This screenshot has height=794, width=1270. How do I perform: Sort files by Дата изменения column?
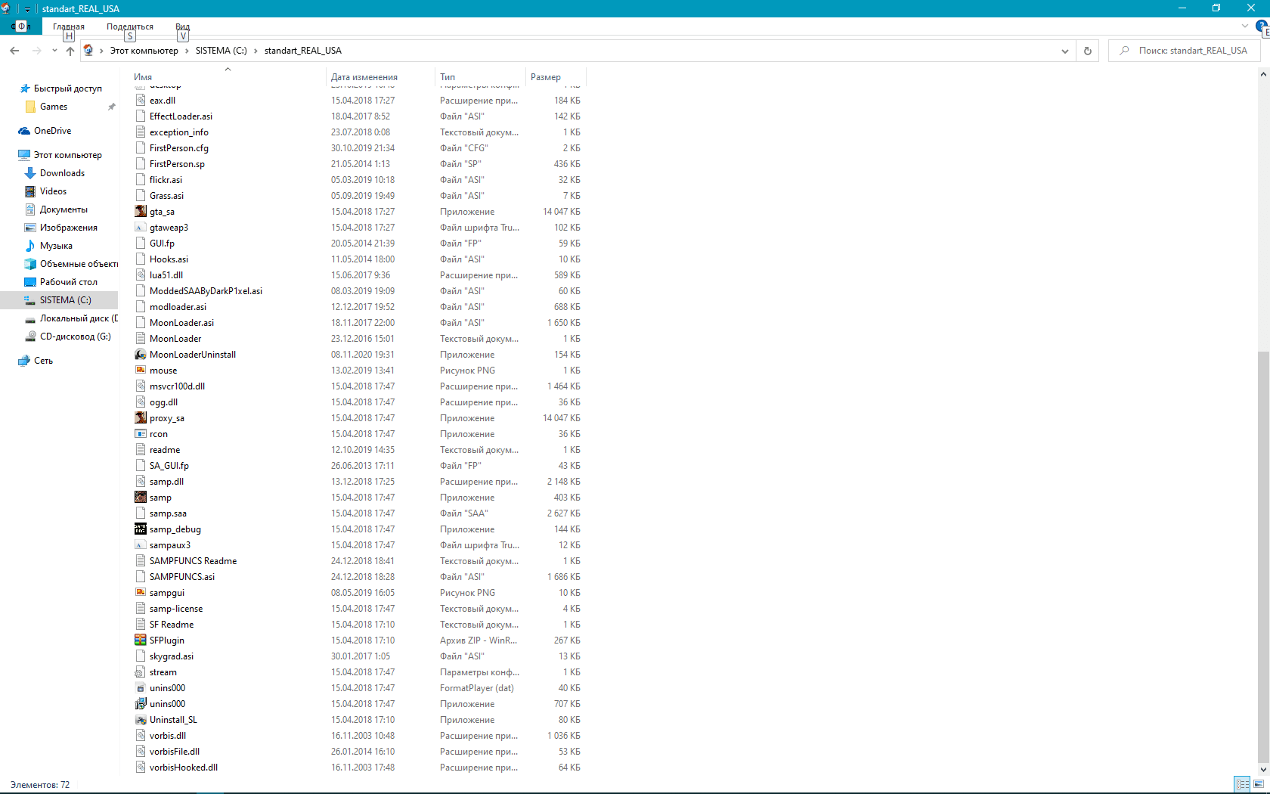click(364, 77)
